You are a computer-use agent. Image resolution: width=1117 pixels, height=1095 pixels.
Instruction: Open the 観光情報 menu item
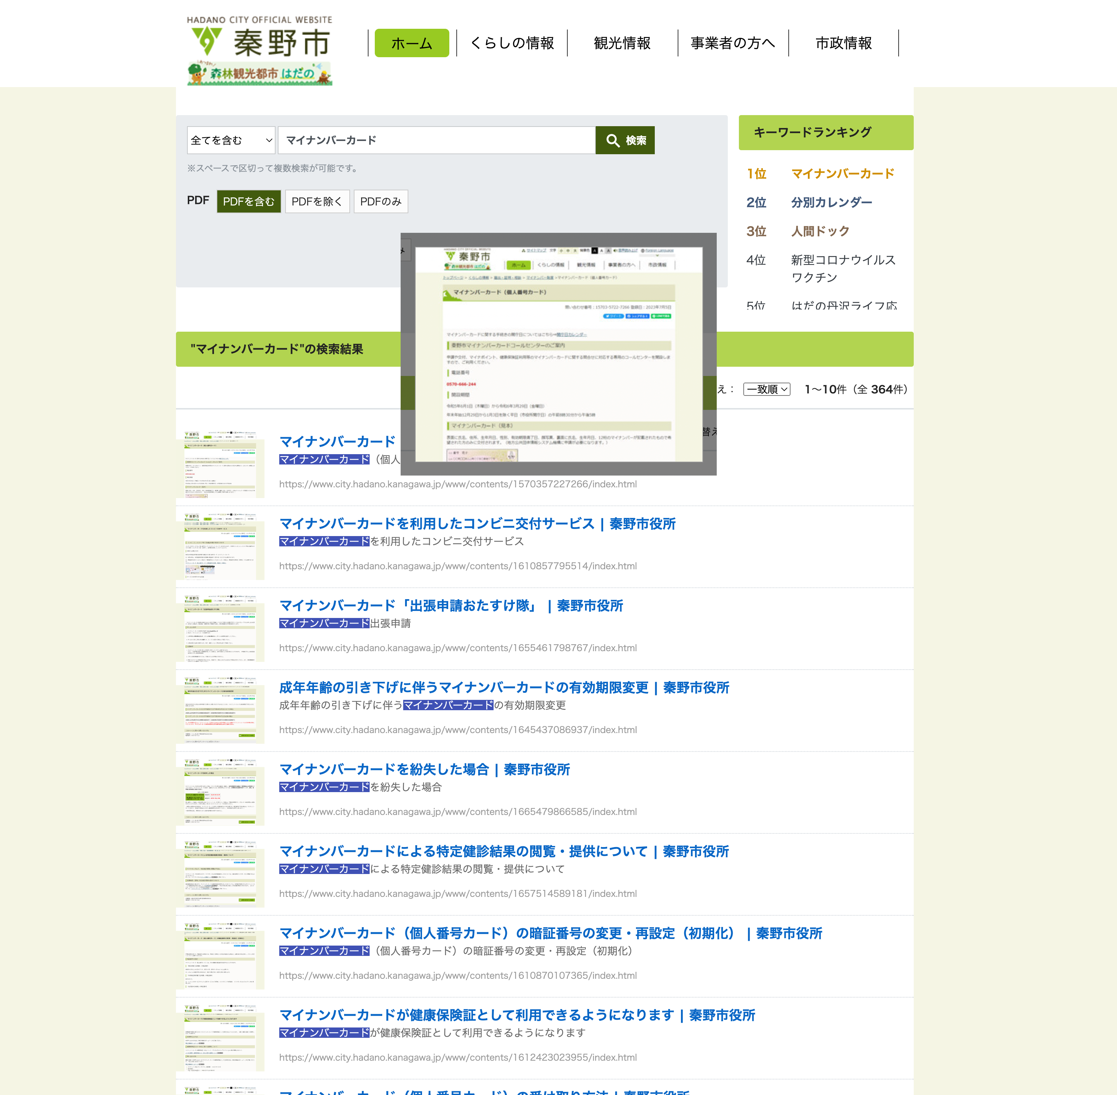pos(622,43)
